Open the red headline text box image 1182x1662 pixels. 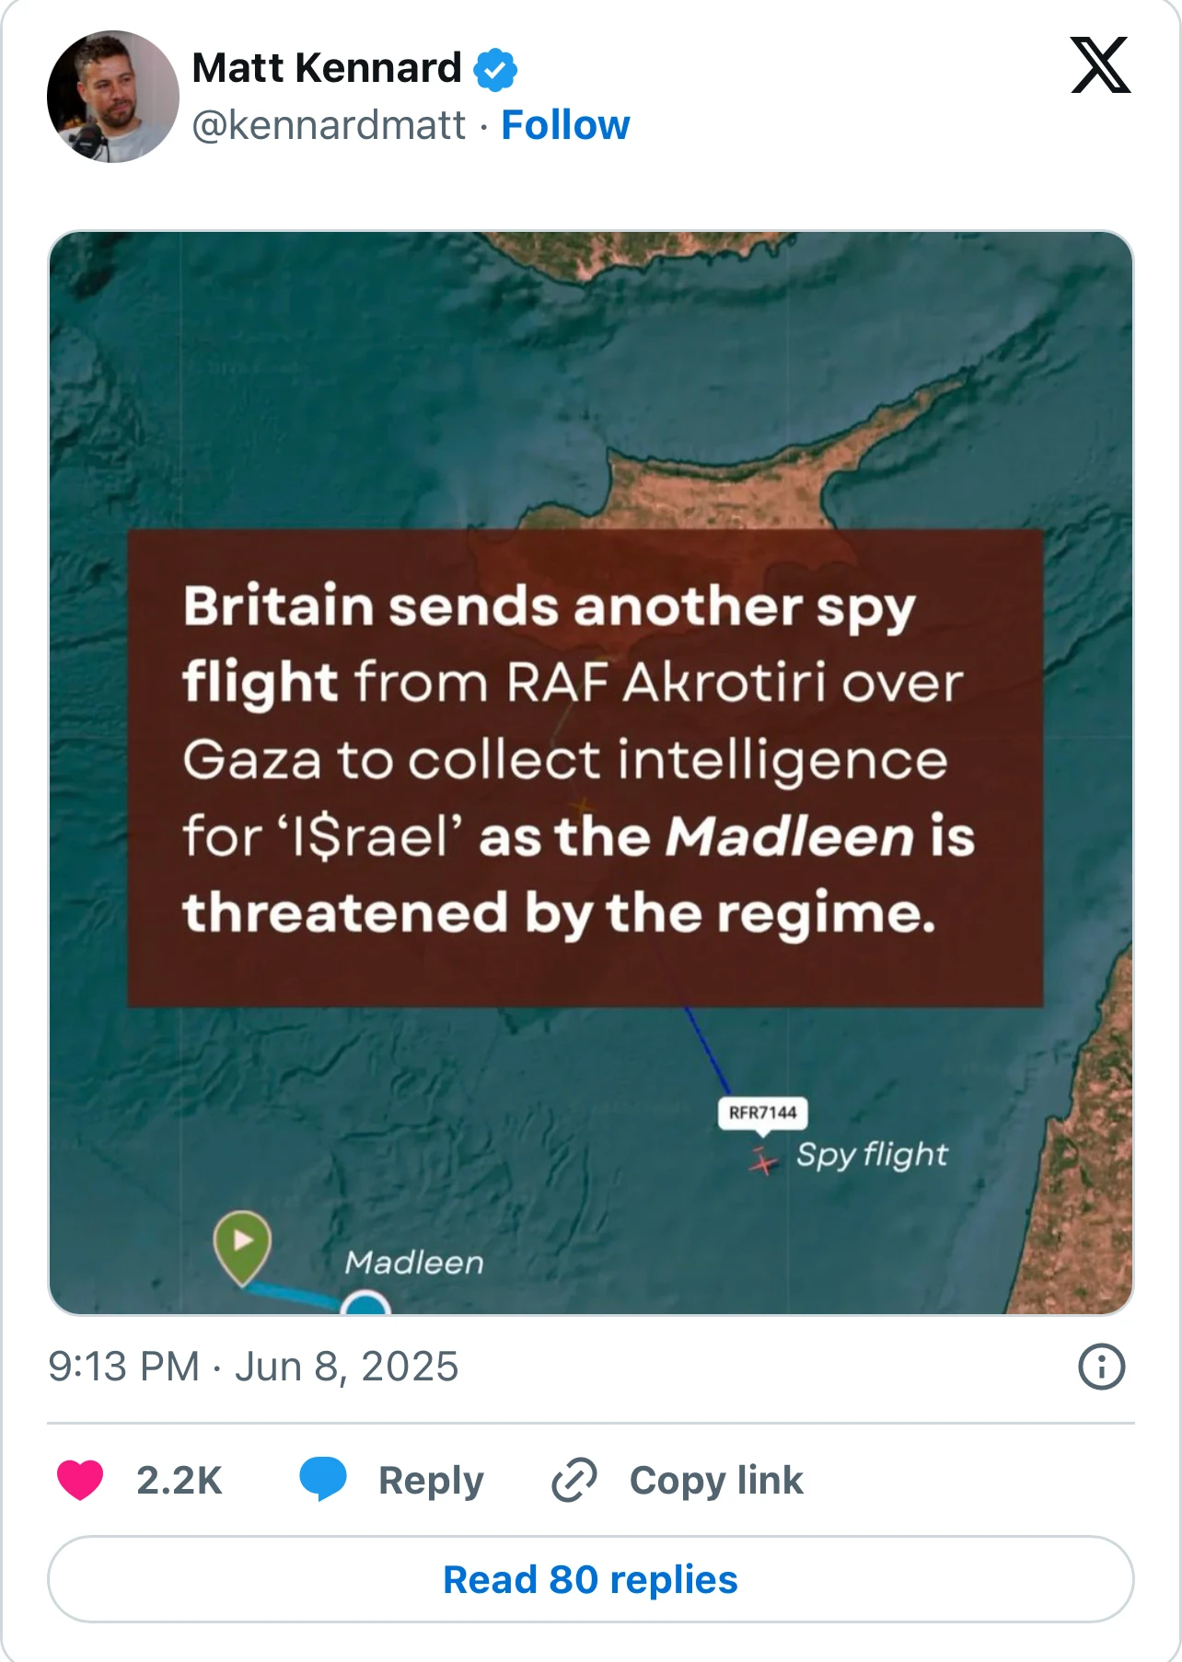click(585, 768)
